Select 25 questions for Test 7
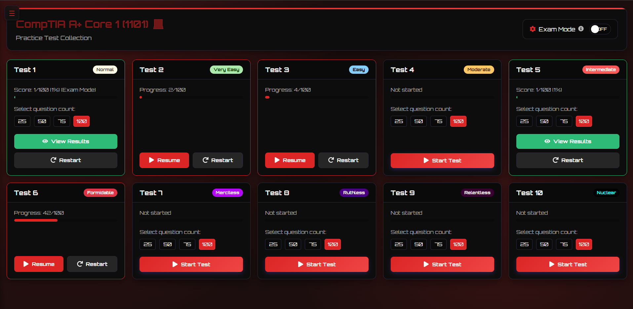The image size is (633, 309). [147, 244]
